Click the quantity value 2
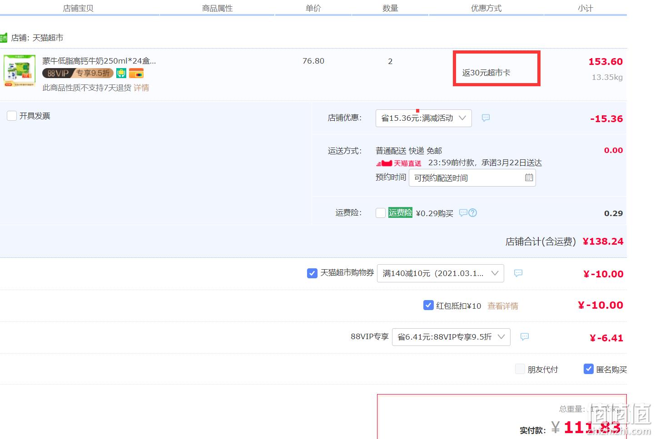Viewport: 655px width, 439px height. pyautogui.click(x=390, y=61)
